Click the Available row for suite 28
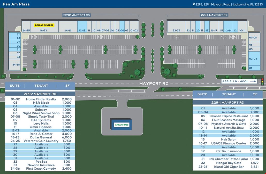Image resolution: width=266 pixels, height=174 pixels. click(x=40, y=148)
